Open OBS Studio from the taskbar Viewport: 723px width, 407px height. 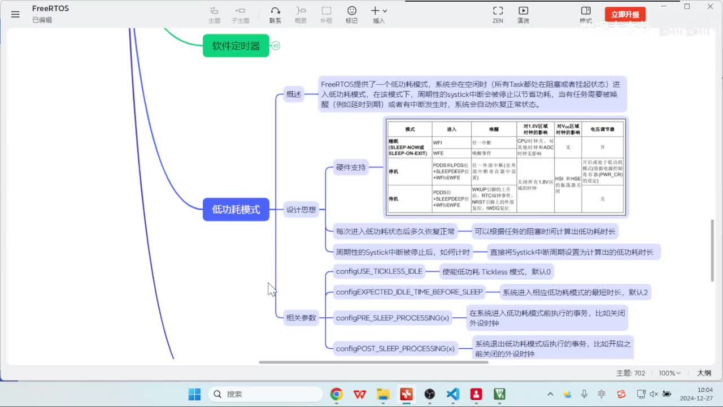click(429, 394)
